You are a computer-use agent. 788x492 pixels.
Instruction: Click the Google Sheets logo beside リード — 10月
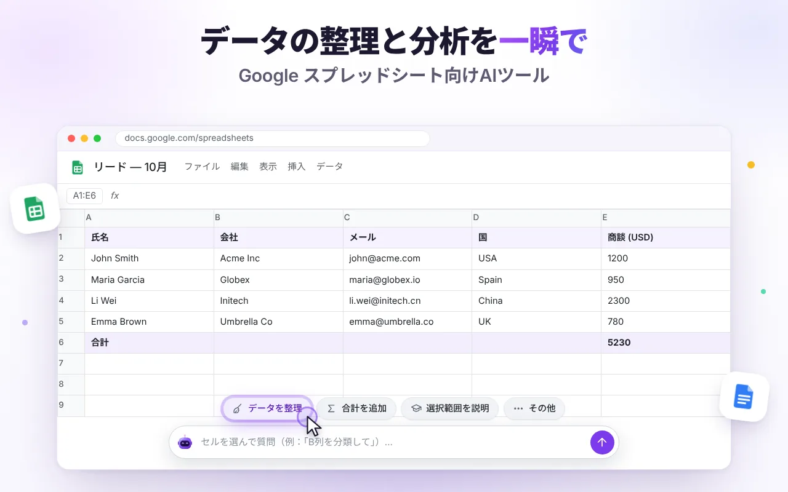pyautogui.click(x=78, y=167)
